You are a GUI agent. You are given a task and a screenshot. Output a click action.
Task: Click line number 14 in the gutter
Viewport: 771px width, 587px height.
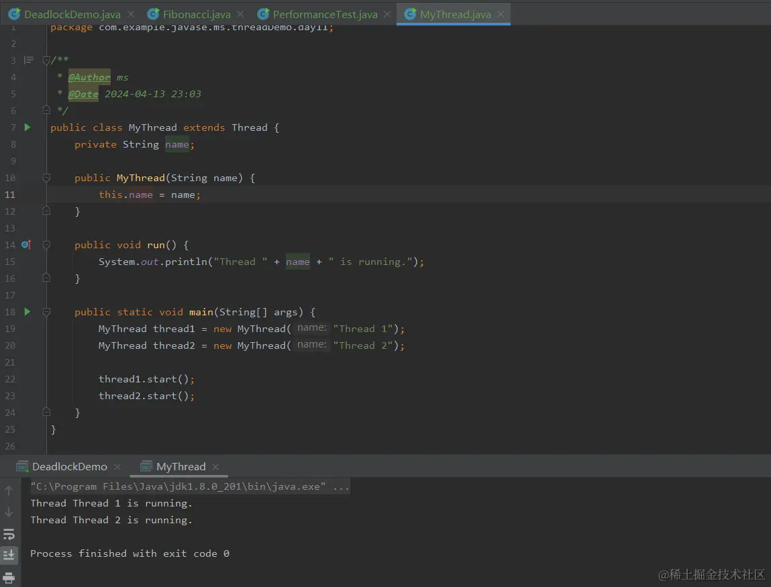pos(10,244)
